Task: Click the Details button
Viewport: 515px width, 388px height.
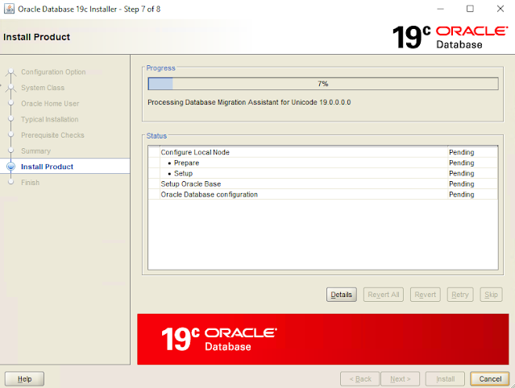Action: pos(341,295)
